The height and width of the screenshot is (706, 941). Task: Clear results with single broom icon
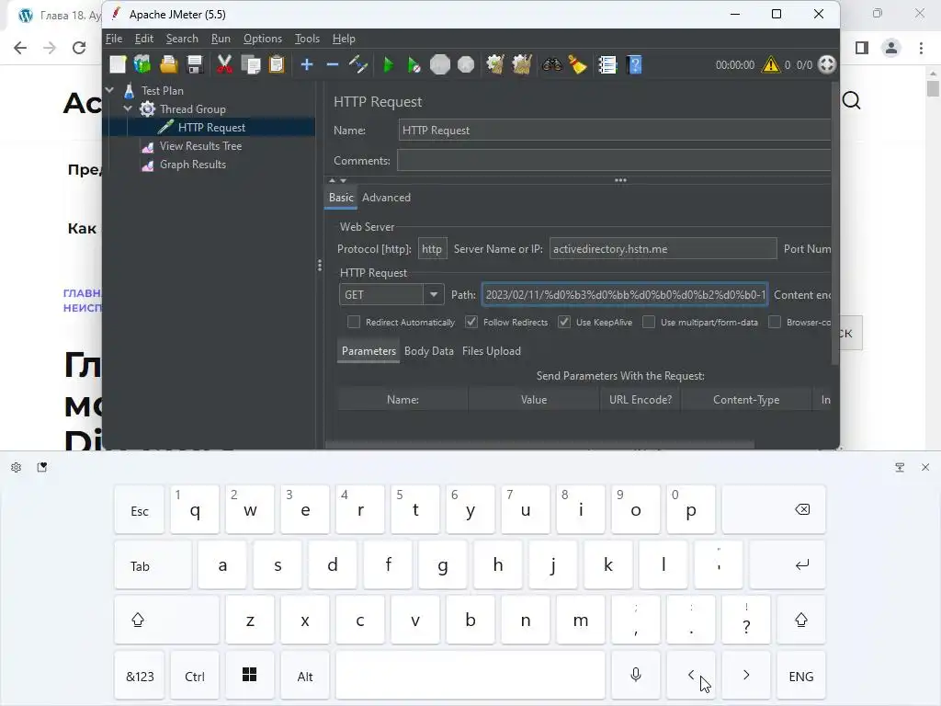point(495,64)
